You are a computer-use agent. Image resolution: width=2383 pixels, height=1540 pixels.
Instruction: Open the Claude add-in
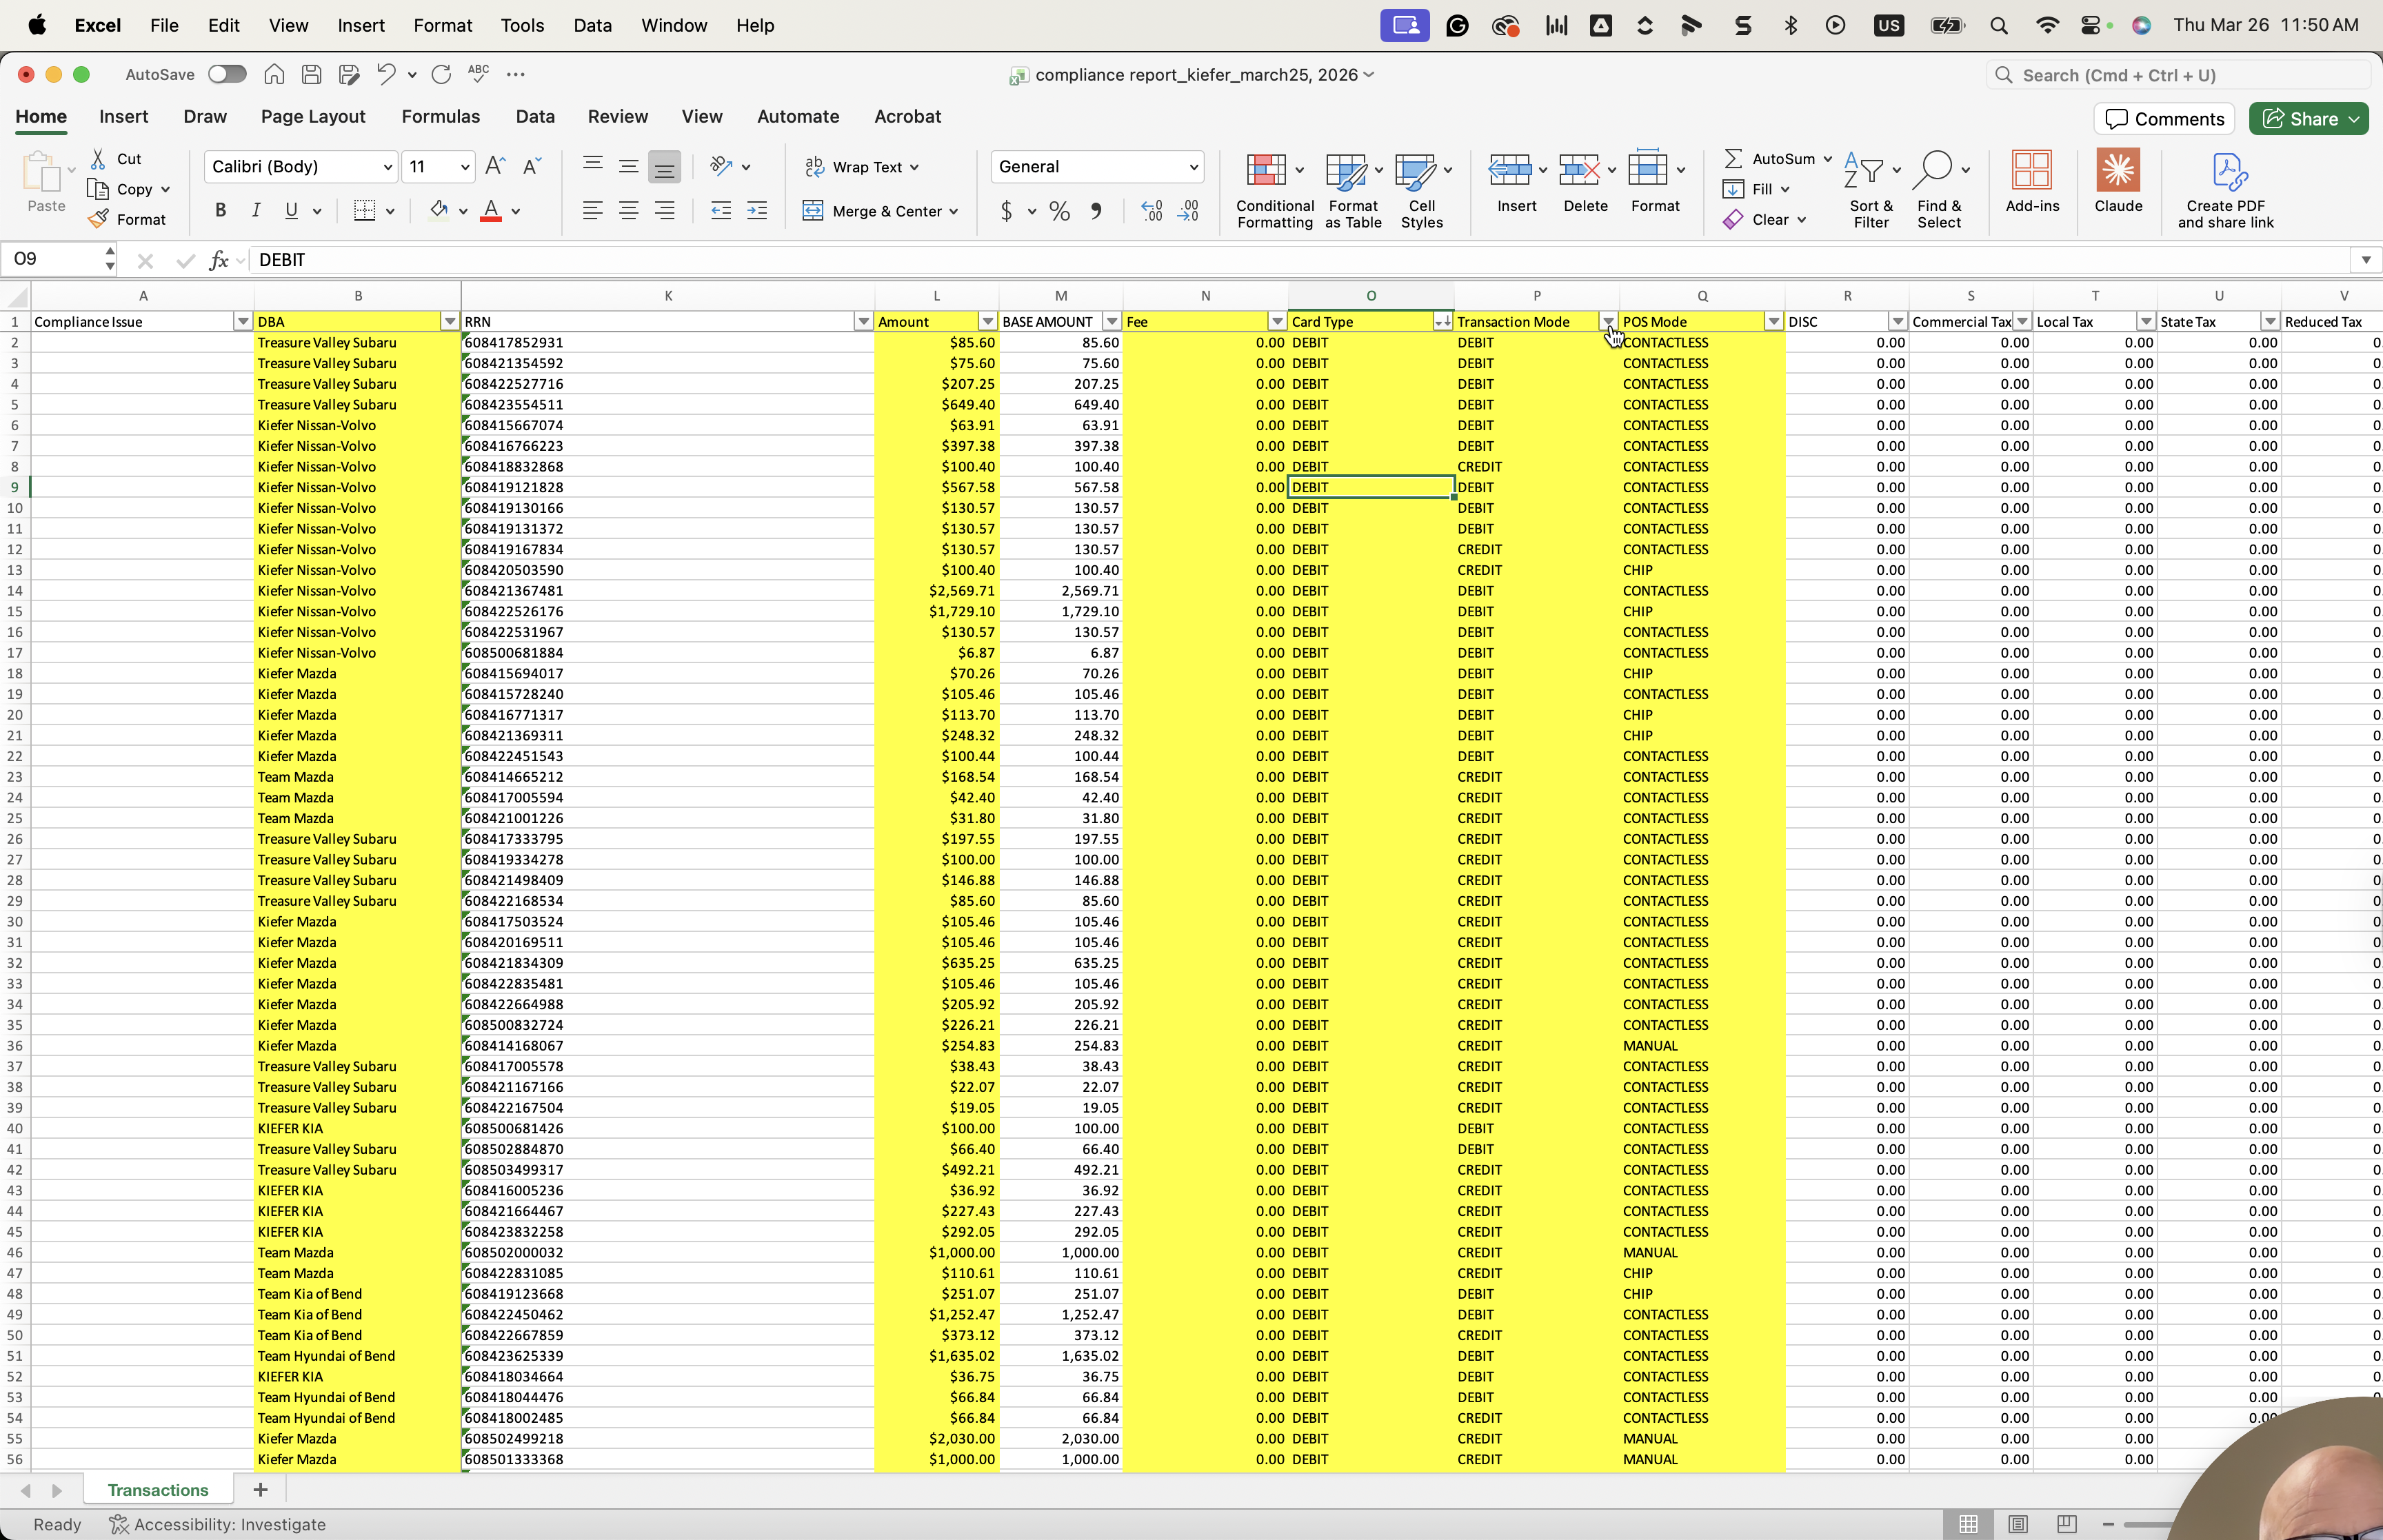tap(2118, 171)
